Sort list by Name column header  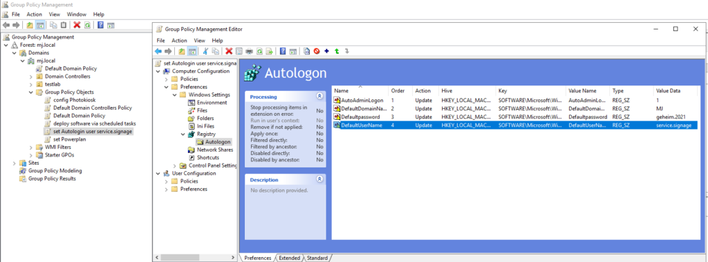(x=360, y=90)
